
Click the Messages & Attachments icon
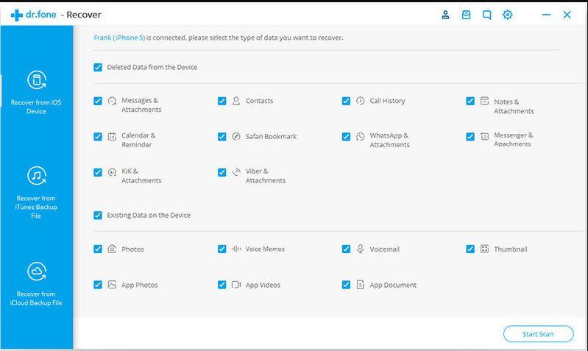pos(112,101)
